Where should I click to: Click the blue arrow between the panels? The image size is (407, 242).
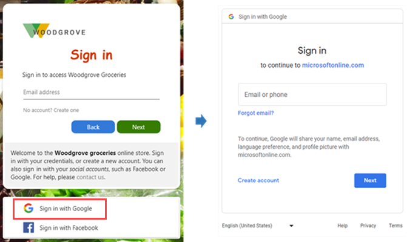pyautogui.click(x=201, y=122)
